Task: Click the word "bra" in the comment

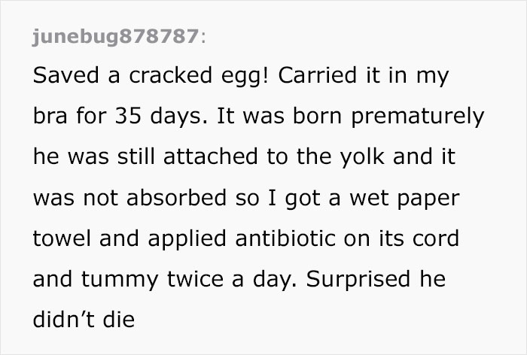Action: coord(49,119)
